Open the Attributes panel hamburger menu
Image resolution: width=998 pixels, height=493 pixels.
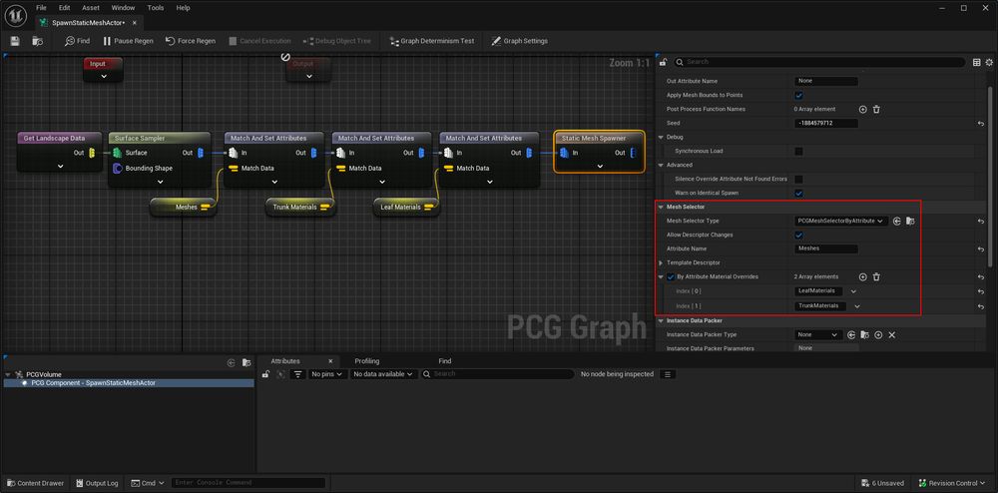[x=668, y=374]
